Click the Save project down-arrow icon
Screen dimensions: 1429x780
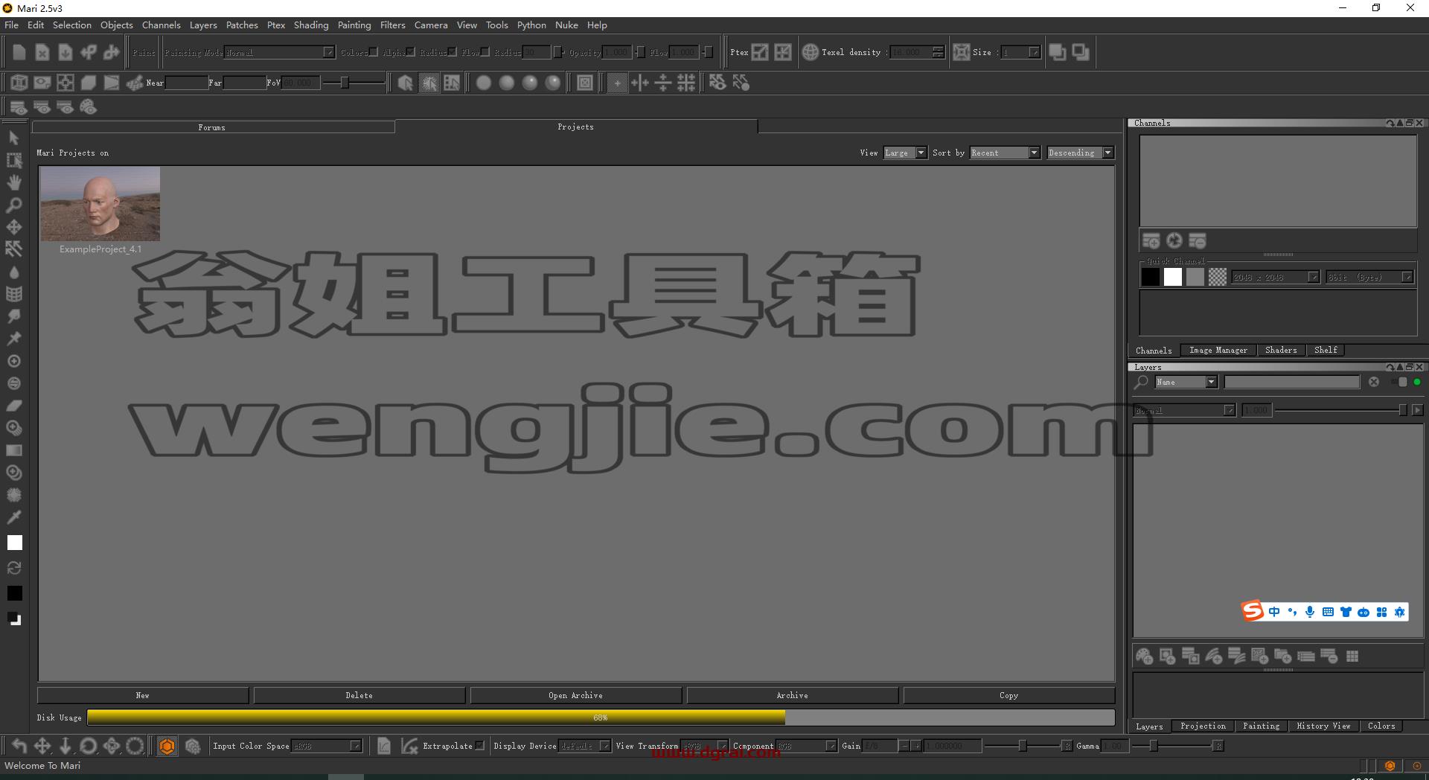(x=65, y=52)
